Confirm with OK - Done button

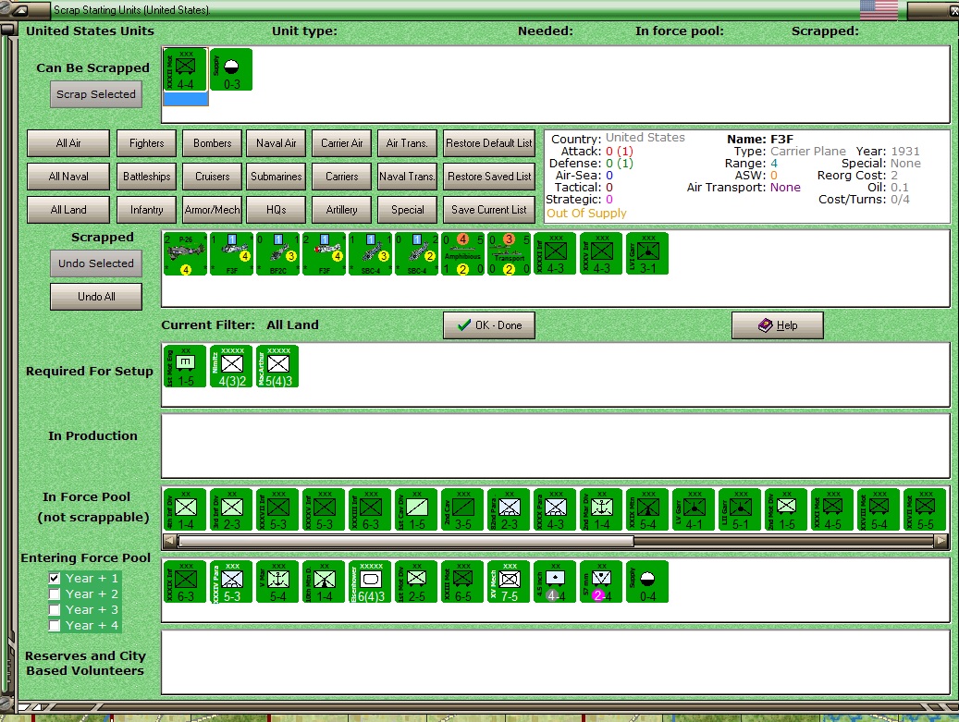point(489,325)
